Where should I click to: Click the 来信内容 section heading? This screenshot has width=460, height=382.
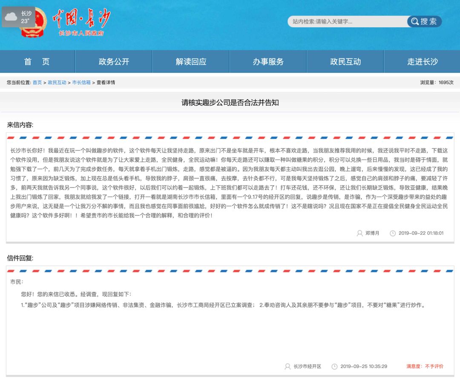[20, 125]
